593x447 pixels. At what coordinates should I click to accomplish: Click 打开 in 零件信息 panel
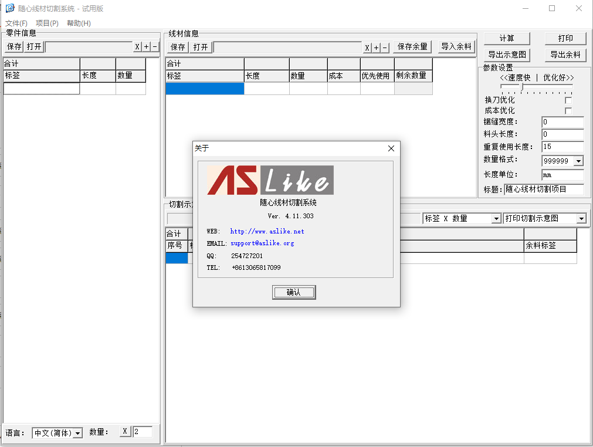[x=34, y=46]
